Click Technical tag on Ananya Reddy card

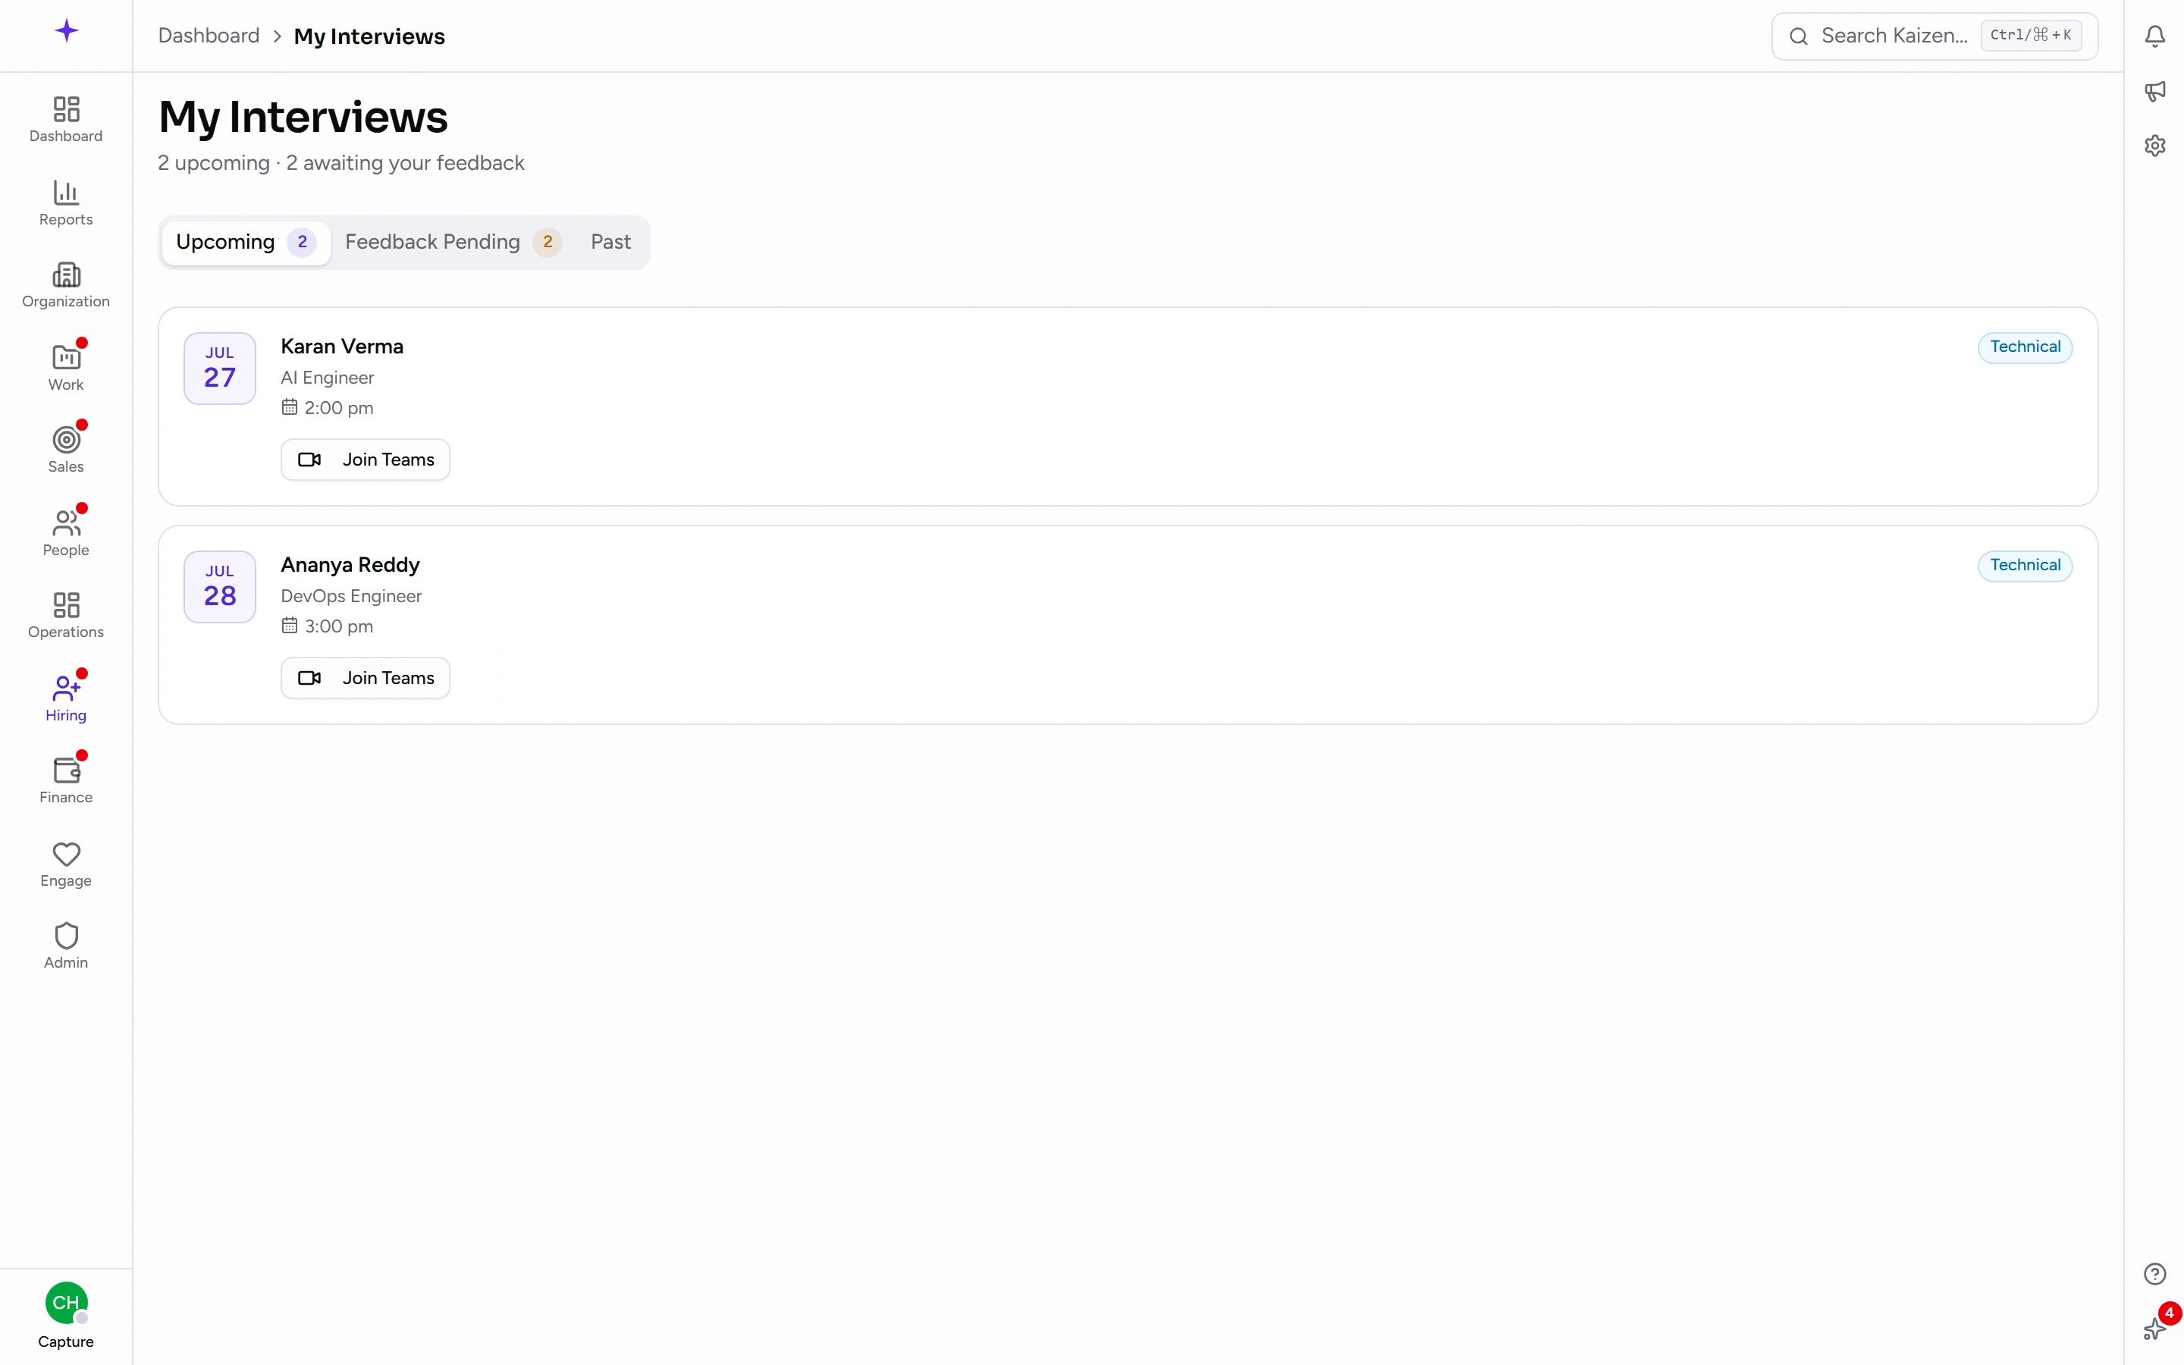pos(2026,566)
